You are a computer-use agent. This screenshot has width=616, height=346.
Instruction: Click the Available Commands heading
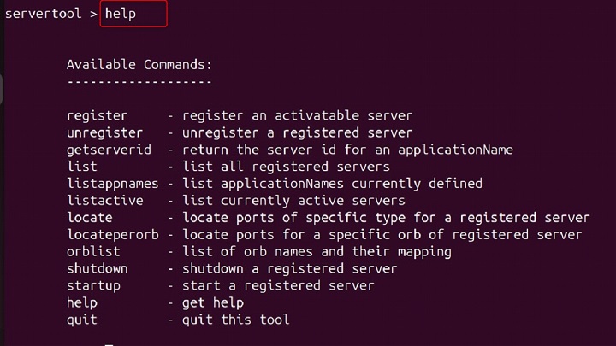(x=139, y=64)
